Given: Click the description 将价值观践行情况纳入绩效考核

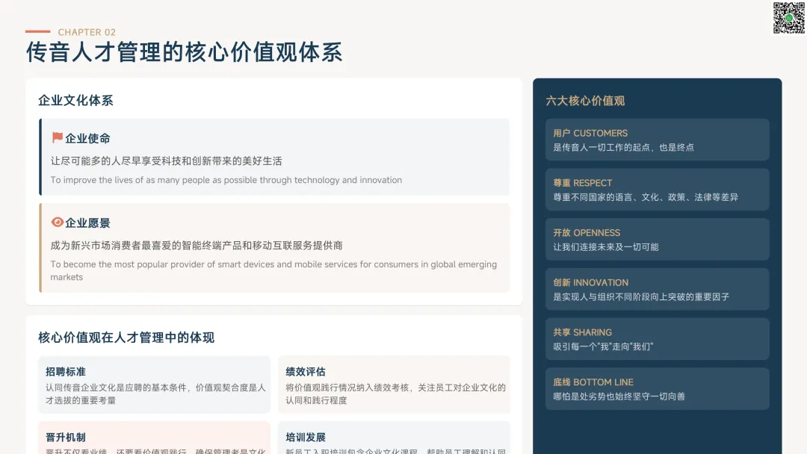Looking at the screenshot, I should coord(396,394).
